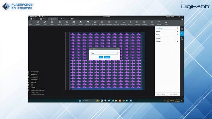212x119 pixels.
Task: Switch to the Fix tab
Action: (x=73, y=19)
